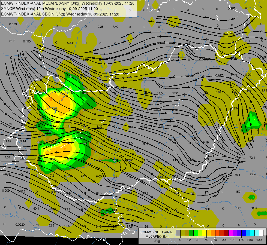Click the map value 62.8
This screenshot has width=267, height=245.
[x=51, y=225]
